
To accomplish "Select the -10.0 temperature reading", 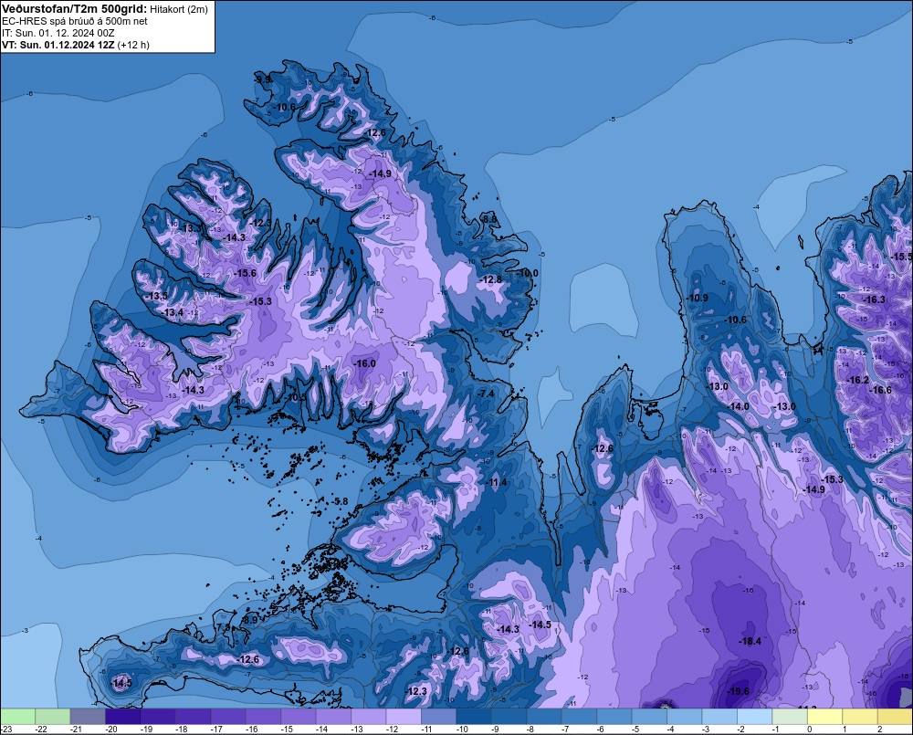I will coord(527,273).
